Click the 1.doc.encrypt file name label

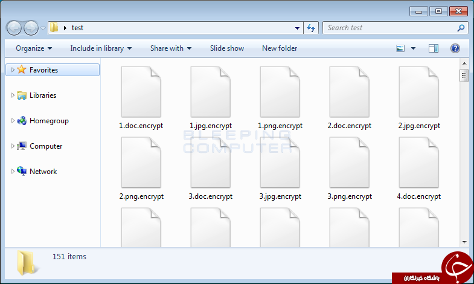click(141, 126)
